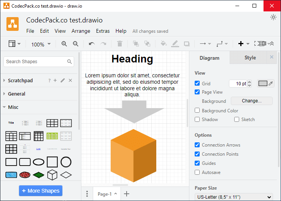Open the page menu via three dots icon
This screenshot has width=281, height=201.
click(x=87, y=194)
